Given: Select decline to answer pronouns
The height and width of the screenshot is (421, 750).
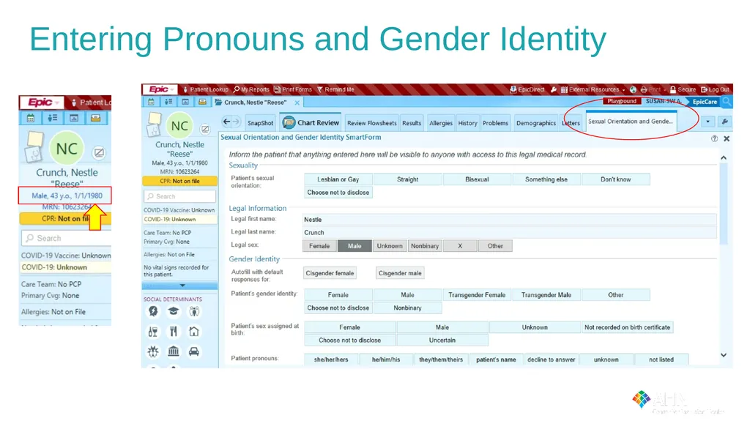Looking at the screenshot, I should point(551,359).
